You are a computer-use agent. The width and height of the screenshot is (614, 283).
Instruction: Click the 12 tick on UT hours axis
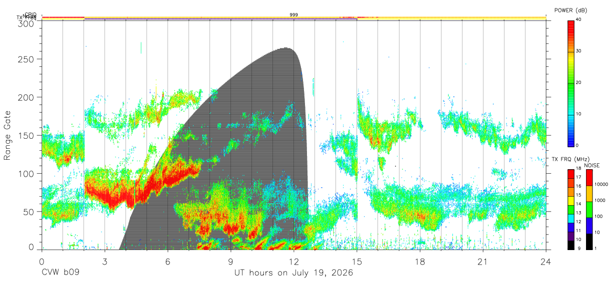coord(294,262)
